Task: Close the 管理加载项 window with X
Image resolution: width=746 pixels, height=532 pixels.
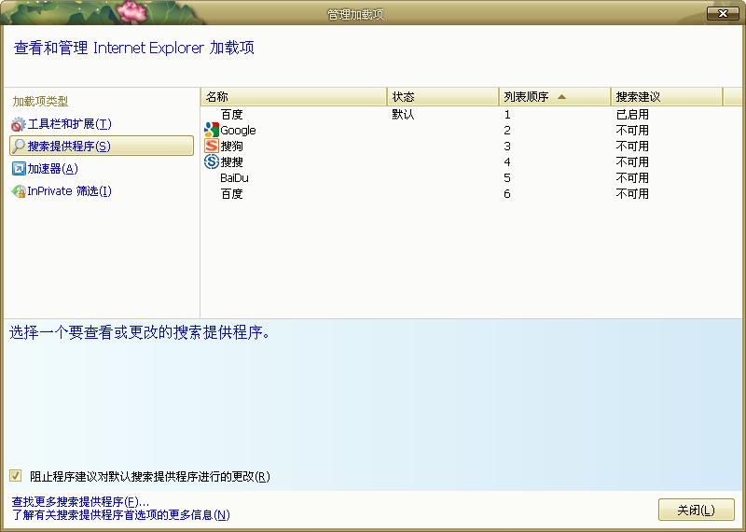Action: pos(723,13)
